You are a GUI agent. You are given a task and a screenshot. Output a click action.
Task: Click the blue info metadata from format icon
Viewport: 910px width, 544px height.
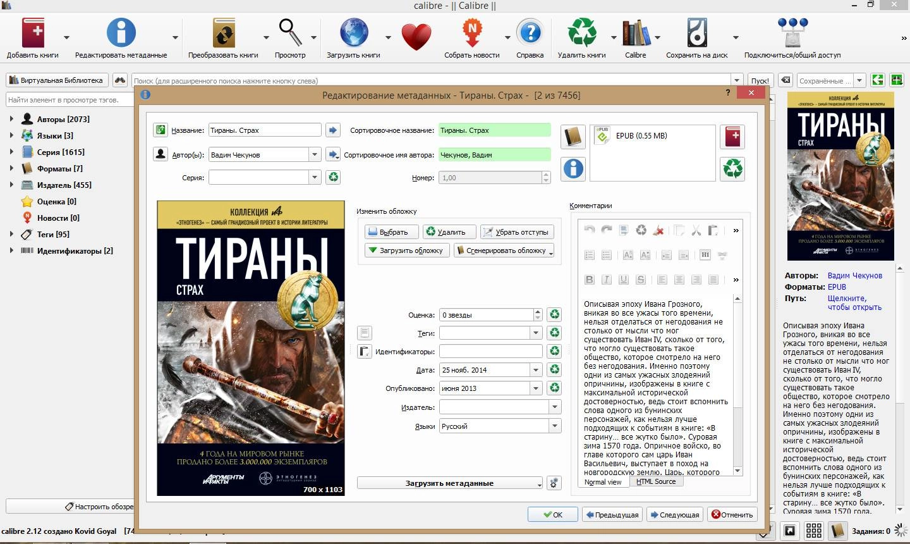[x=573, y=169]
